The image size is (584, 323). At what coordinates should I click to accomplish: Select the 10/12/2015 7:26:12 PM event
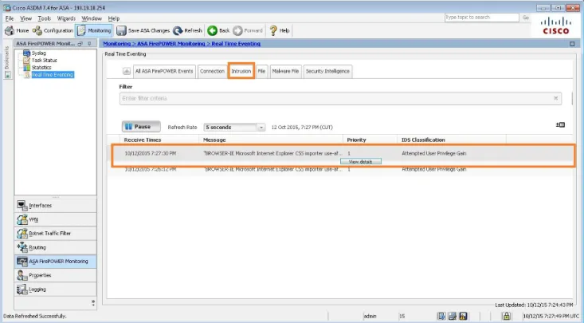point(340,169)
